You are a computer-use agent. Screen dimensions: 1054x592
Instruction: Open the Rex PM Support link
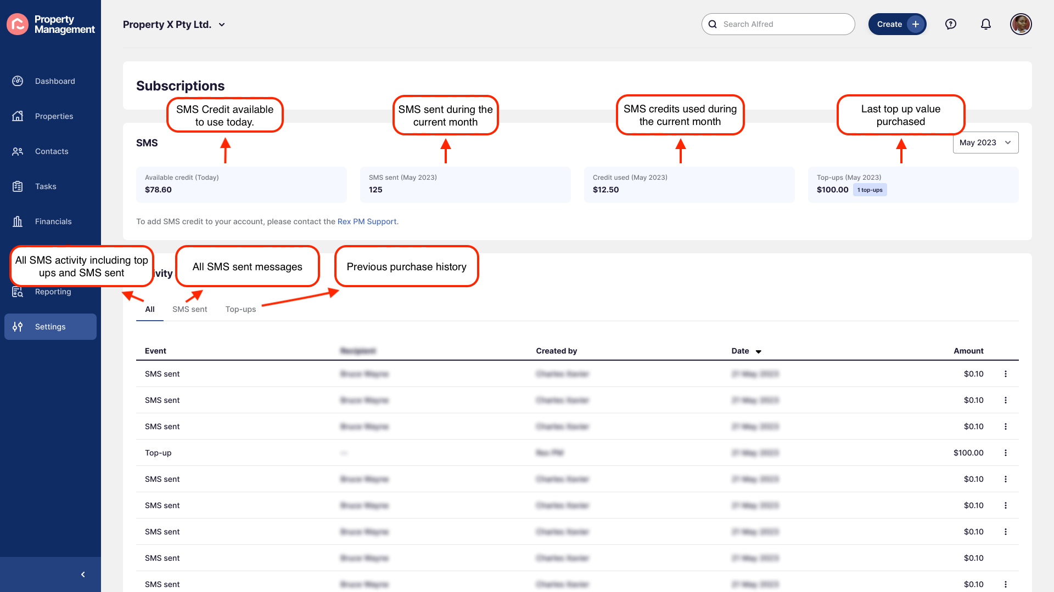coord(367,221)
